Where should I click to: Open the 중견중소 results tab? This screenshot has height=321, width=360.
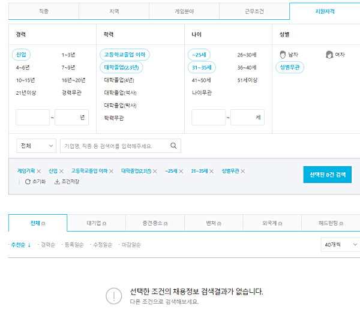tap(155, 223)
